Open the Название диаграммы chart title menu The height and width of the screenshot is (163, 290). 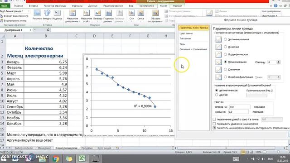pyautogui.click(x=72, y=16)
